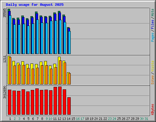156x122 pixels.
Task: Select day 5 on the x-axis
Action: (28, 119)
